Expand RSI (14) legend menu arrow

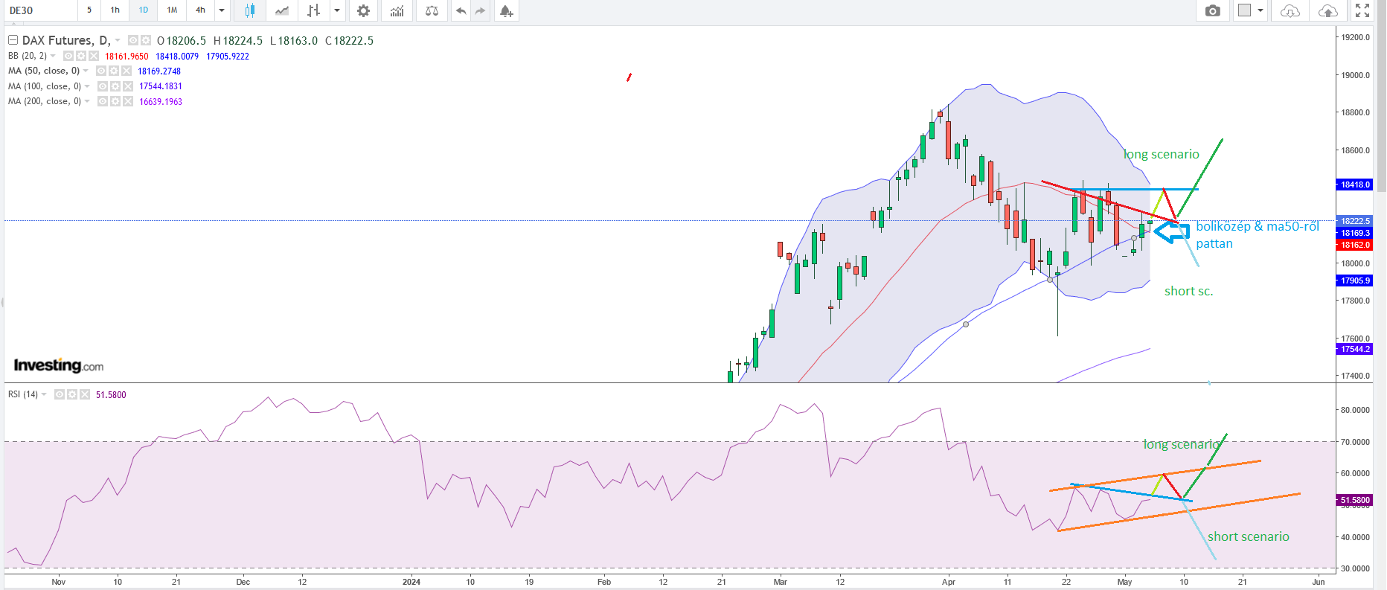click(44, 394)
